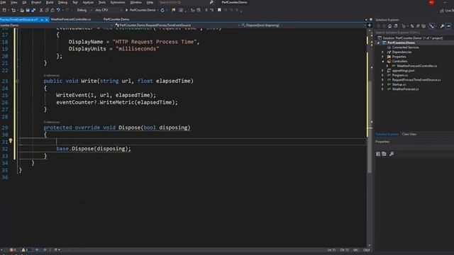Open the Build menu

50,2
